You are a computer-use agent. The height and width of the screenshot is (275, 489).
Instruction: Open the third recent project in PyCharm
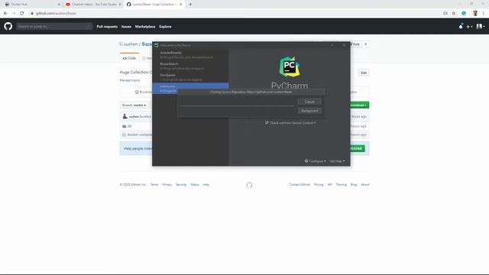tap(190, 77)
